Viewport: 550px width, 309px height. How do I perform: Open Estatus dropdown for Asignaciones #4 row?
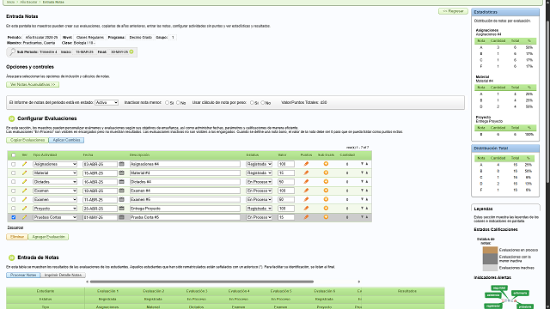coord(259,164)
